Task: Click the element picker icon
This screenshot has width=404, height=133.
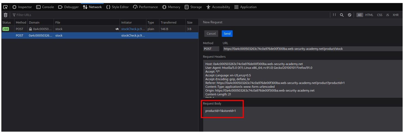Action: [5, 7]
